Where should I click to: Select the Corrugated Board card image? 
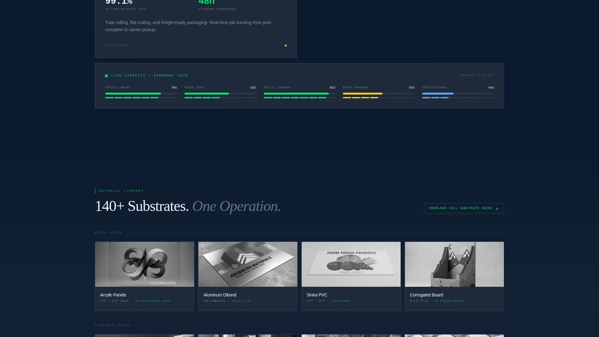click(x=454, y=264)
